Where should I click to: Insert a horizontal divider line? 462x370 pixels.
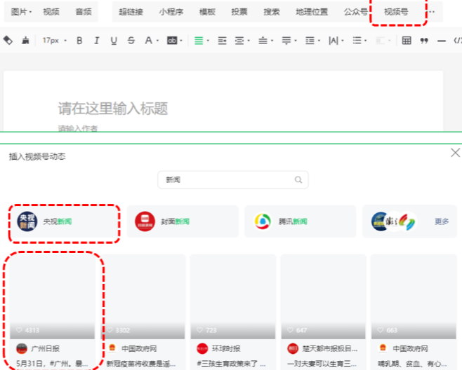[x=442, y=41]
